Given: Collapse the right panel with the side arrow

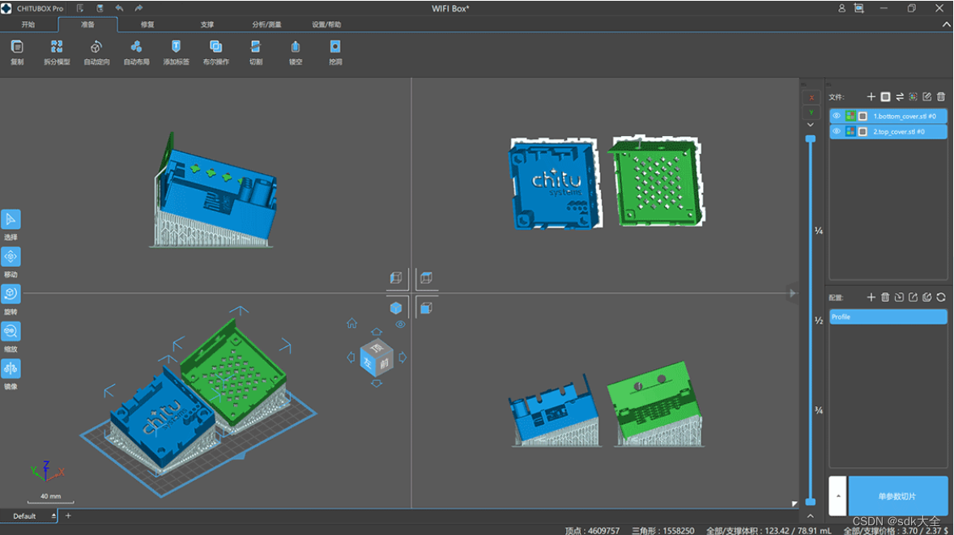Looking at the screenshot, I should pos(792,293).
